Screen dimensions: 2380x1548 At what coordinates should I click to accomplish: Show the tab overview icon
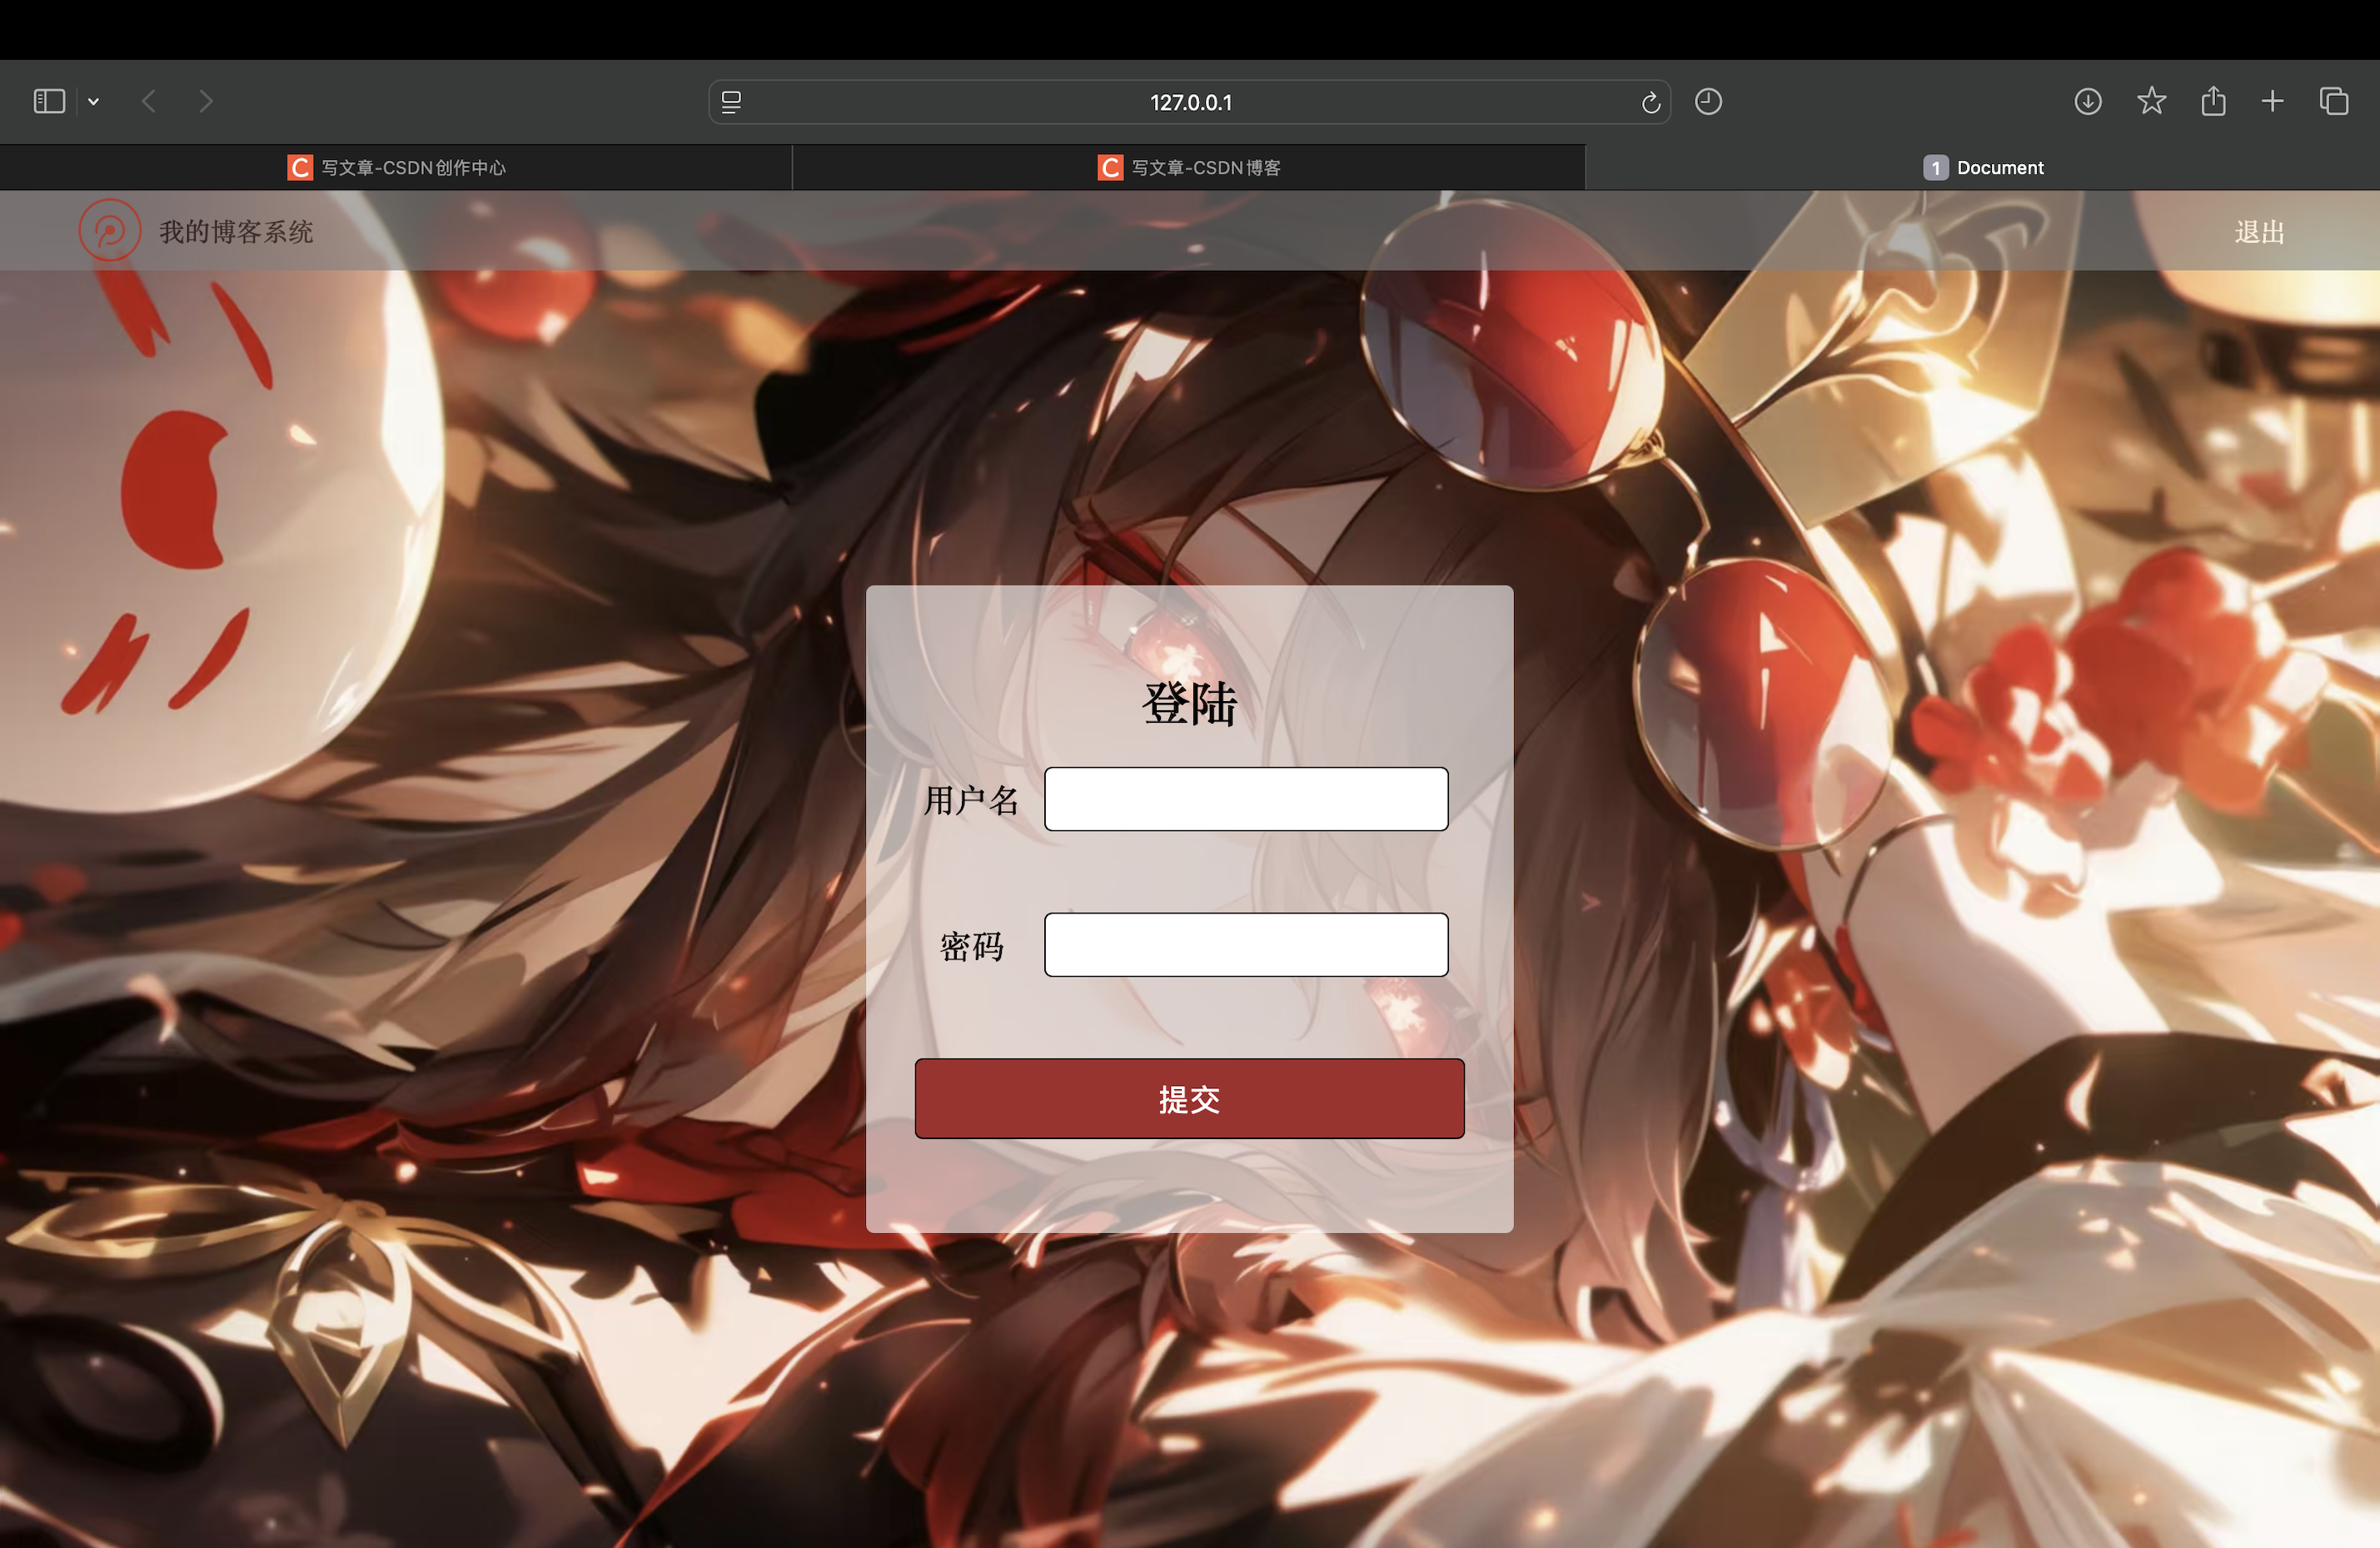coord(2334,101)
